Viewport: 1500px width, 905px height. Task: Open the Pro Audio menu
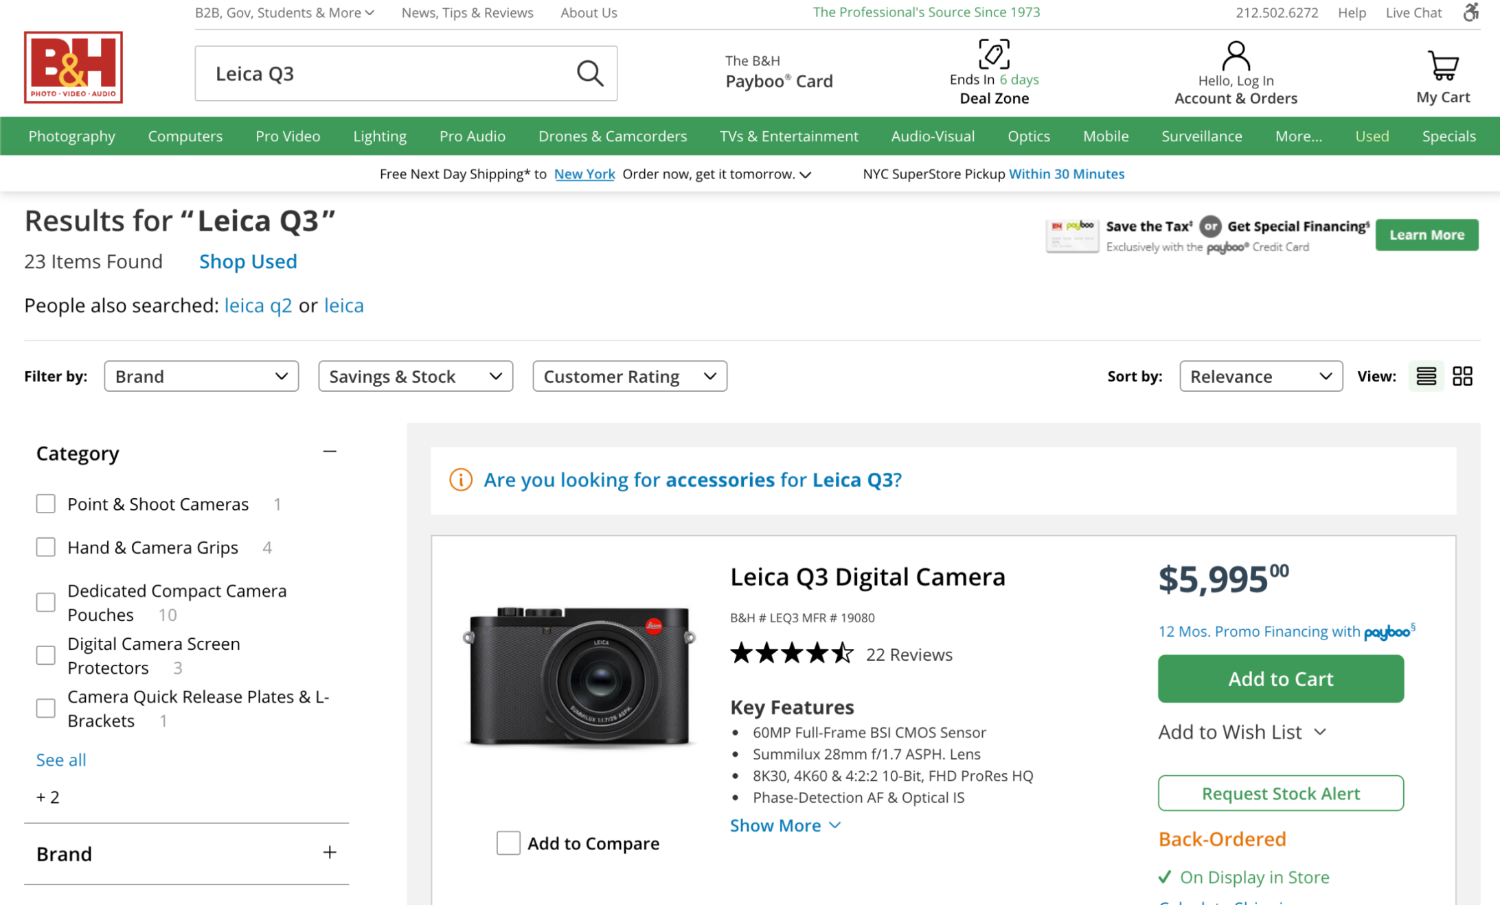coord(472,136)
